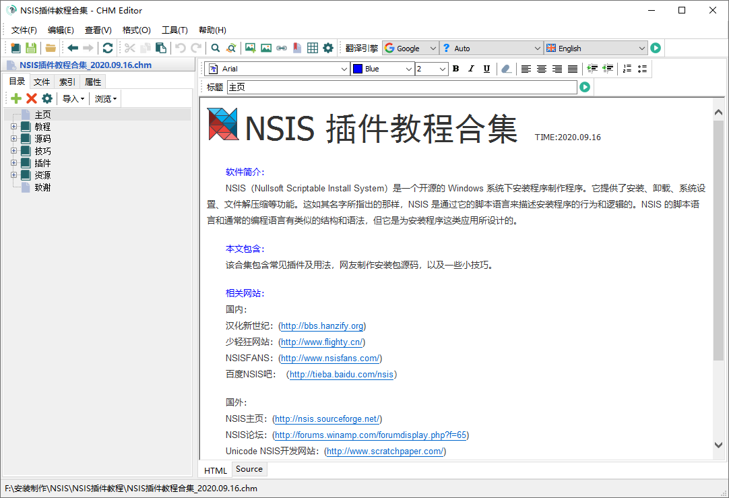
Task: Click the image properties picture icon
Action: pyautogui.click(x=266, y=48)
